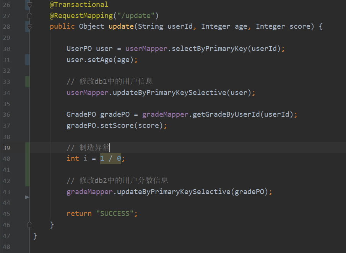Click the return keyword on line 45
Viewport: 346px width, 253px height.
pos(79,214)
